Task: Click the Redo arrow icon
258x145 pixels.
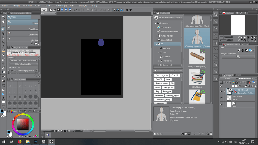Action: (x=79, y=10)
